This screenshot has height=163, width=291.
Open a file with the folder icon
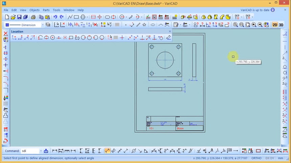(13, 17)
